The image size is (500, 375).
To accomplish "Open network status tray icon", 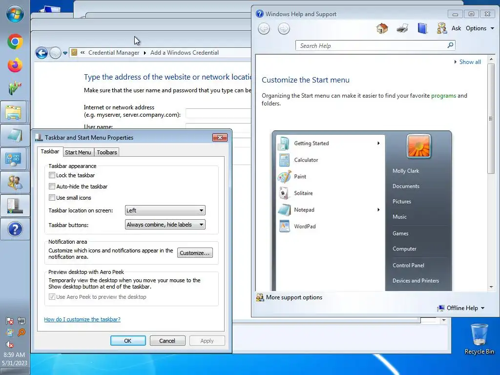I will tap(21, 321).
